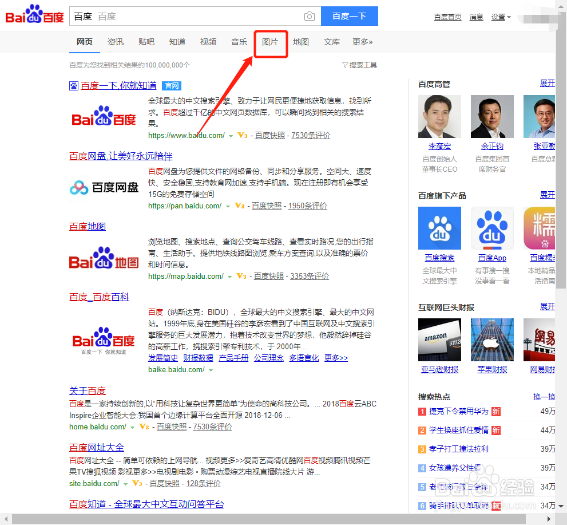567x525 pixels.
Task: Open dropdown arrow after site.baidu.com URL
Action: (x=125, y=484)
